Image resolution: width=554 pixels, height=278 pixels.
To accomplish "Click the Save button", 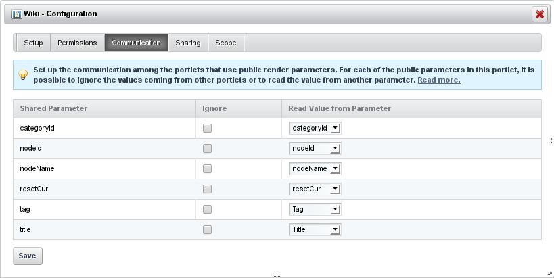I will click(28, 256).
